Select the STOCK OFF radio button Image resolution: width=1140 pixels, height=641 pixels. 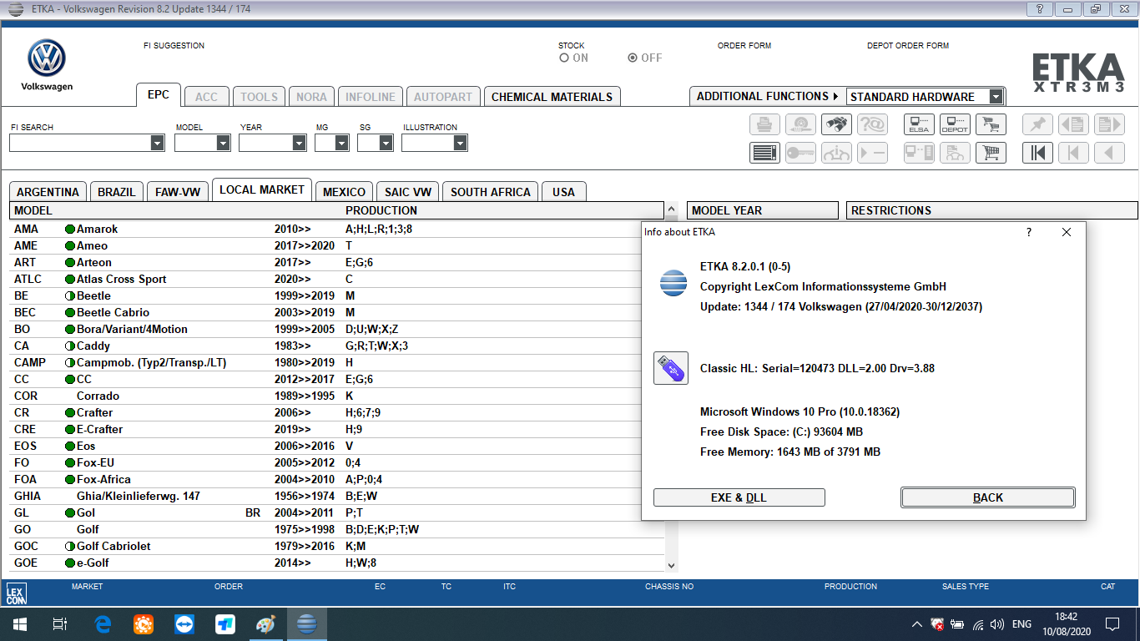(x=633, y=58)
